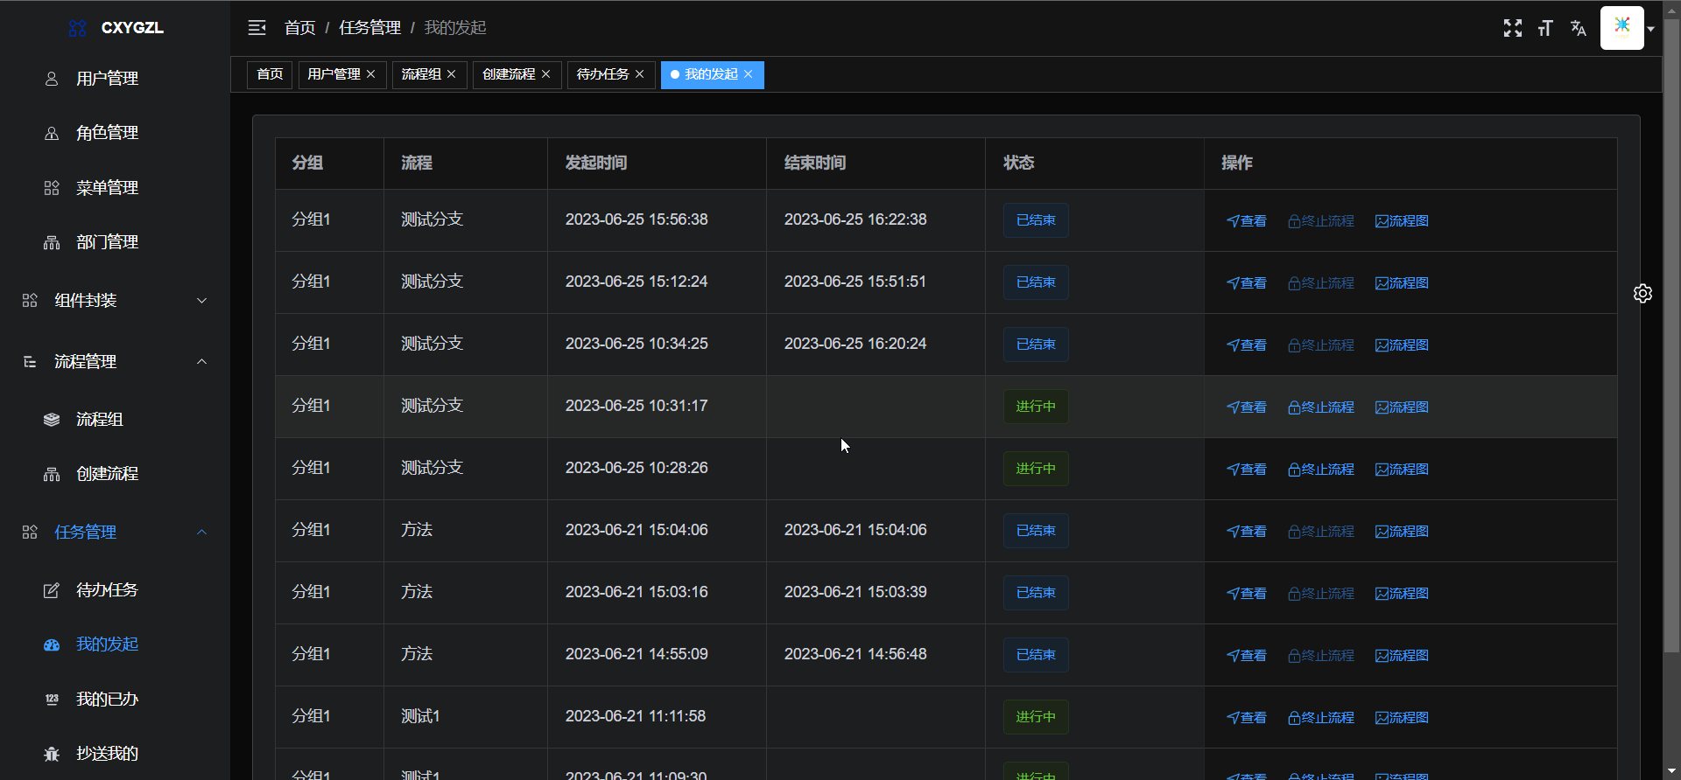
Task: Open flowchart for row started 2023-06-21 14:55:09
Action: (1402, 656)
